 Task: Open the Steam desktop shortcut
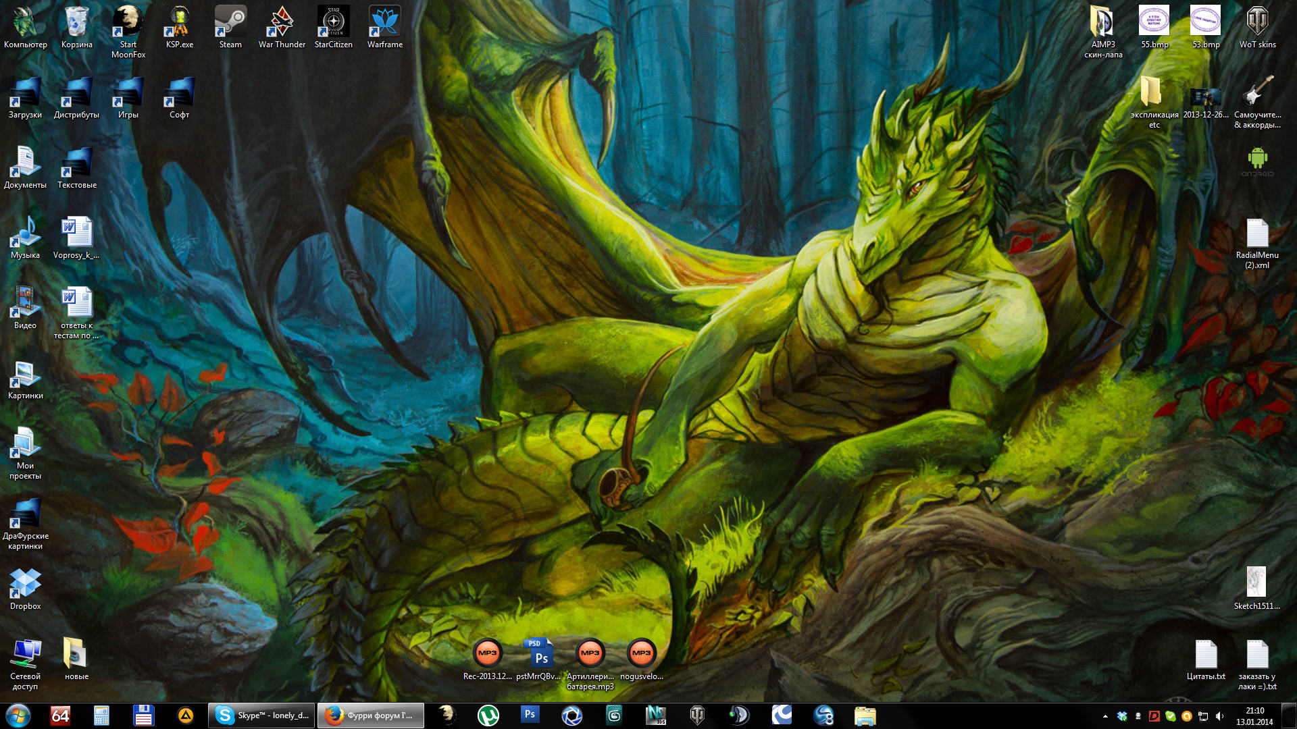230,28
